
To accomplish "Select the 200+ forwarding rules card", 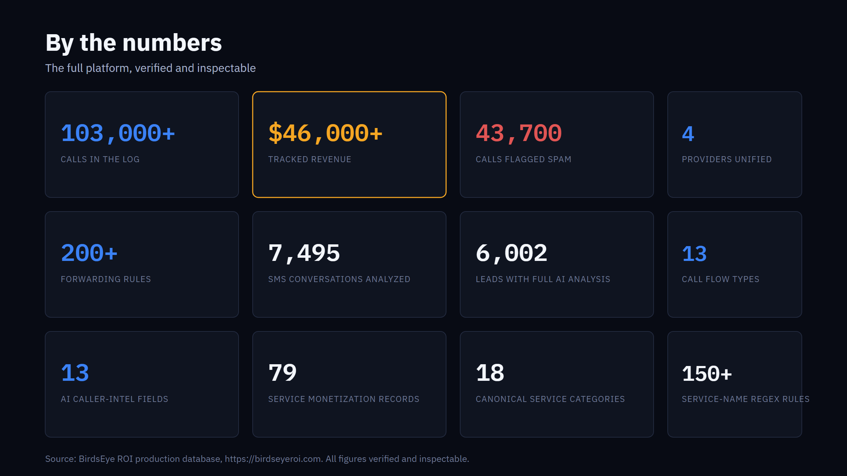I will coord(142,264).
